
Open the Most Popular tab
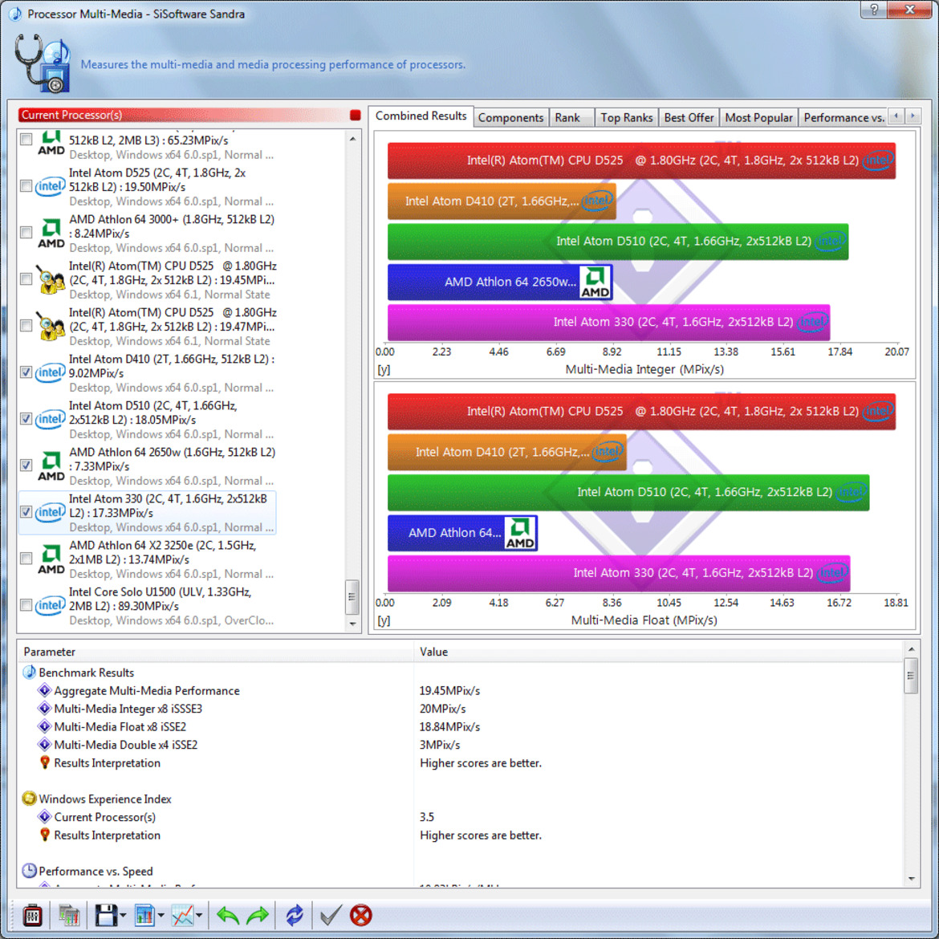pos(758,117)
